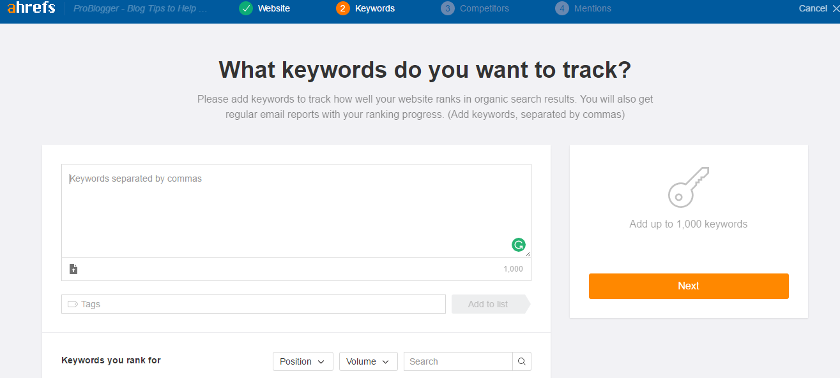Click the step 4 Mentions circle

click(562, 8)
